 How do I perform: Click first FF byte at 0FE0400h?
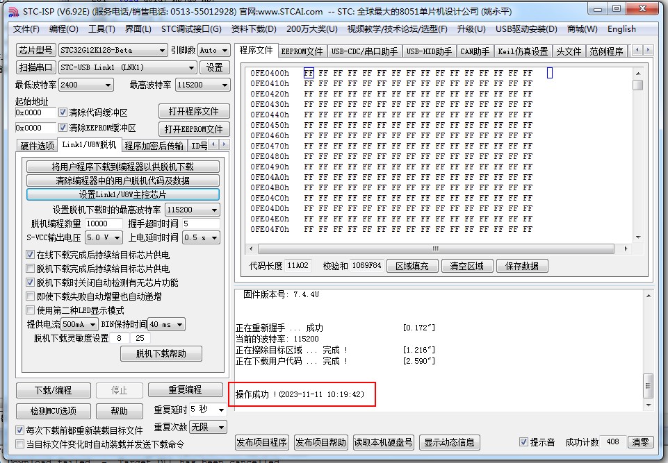(x=309, y=73)
